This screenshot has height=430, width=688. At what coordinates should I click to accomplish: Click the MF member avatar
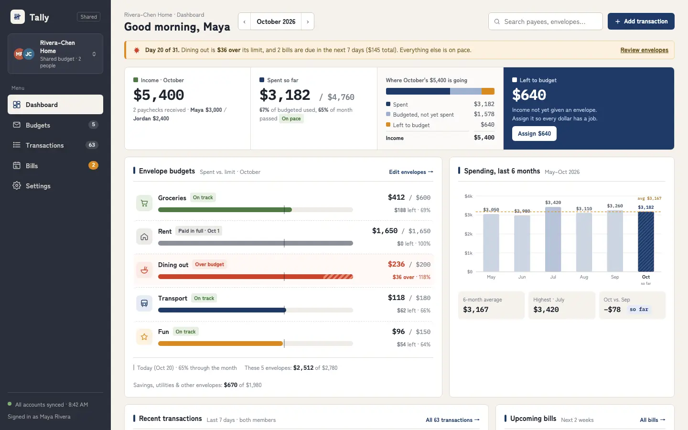19,54
